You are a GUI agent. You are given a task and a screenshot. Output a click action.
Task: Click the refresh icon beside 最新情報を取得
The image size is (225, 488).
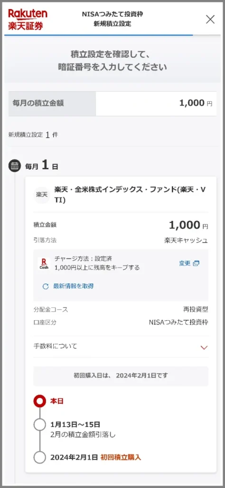(x=46, y=286)
